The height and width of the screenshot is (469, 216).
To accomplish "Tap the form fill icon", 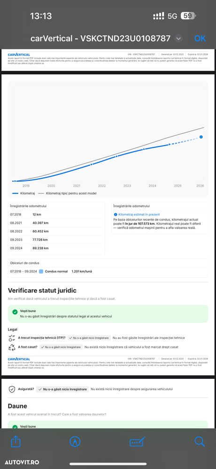I will (137, 442).
